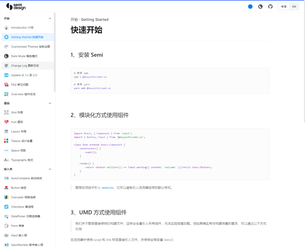The image size is (305, 248).
Task: Click the DatePicker calendar icon
Action: (x=6, y=216)
